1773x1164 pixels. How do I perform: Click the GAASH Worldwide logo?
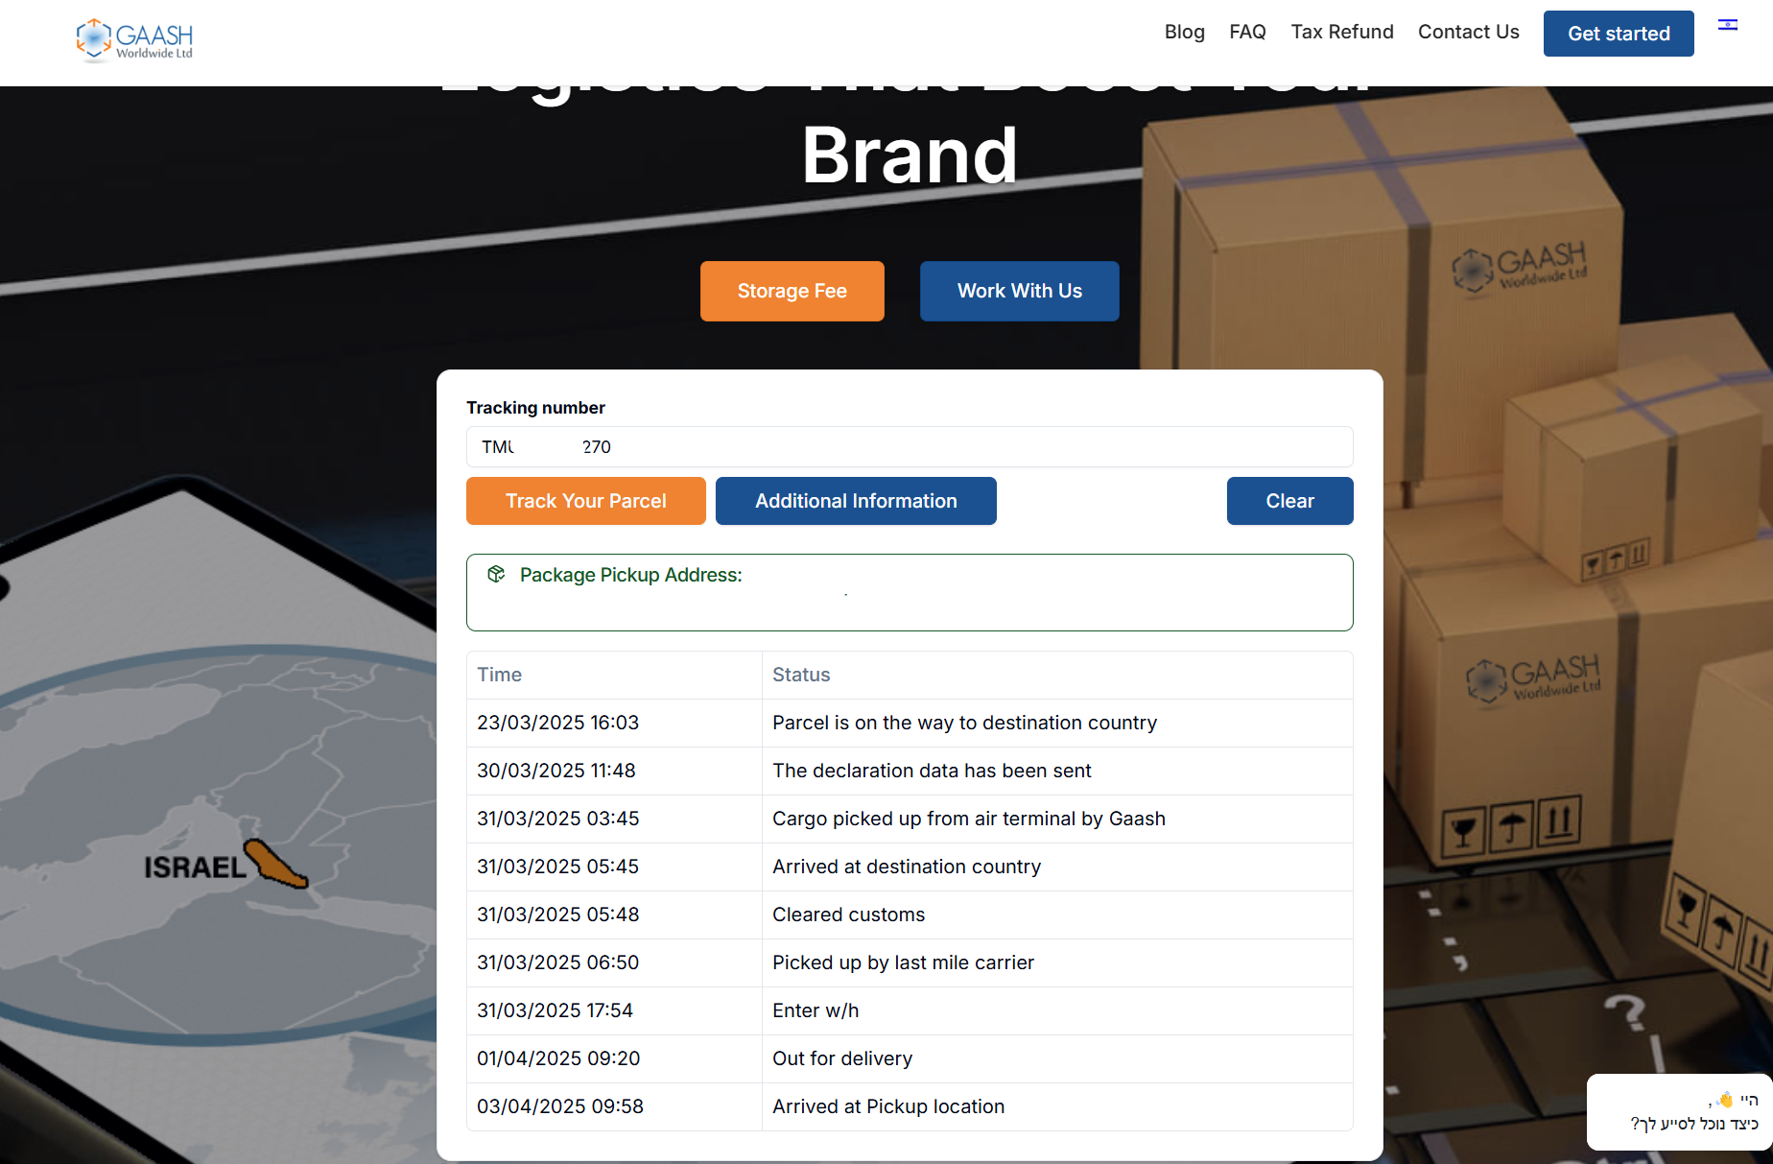[134, 39]
